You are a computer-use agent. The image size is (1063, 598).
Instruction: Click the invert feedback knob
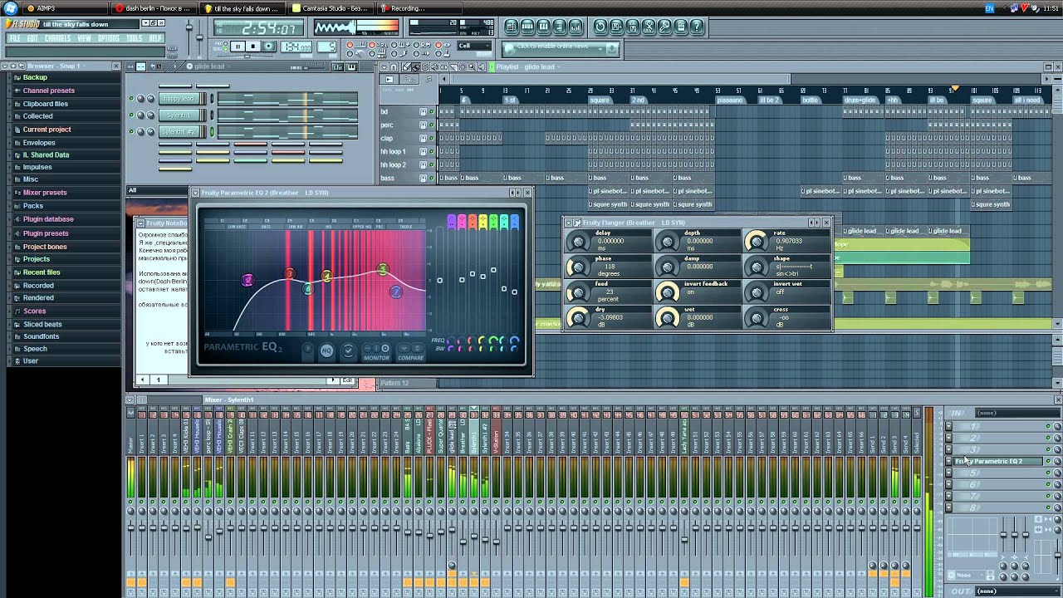[x=667, y=292]
